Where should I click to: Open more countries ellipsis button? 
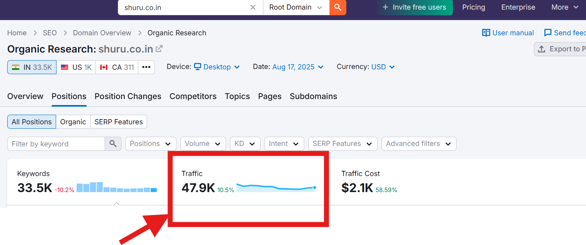146,67
